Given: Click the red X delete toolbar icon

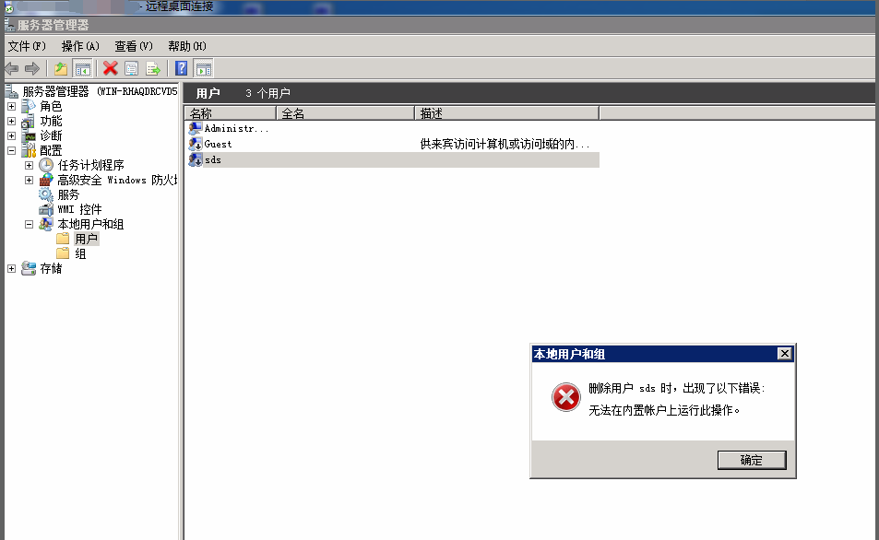Looking at the screenshot, I should pos(111,68).
